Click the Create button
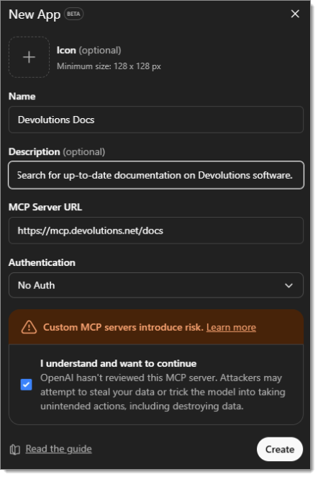Image resolution: width=318 pixels, height=477 pixels. (280, 450)
